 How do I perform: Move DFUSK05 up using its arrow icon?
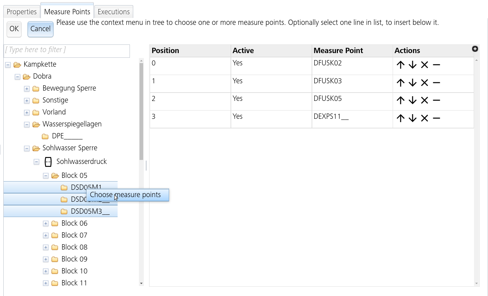pyautogui.click(x=400, y=100)
